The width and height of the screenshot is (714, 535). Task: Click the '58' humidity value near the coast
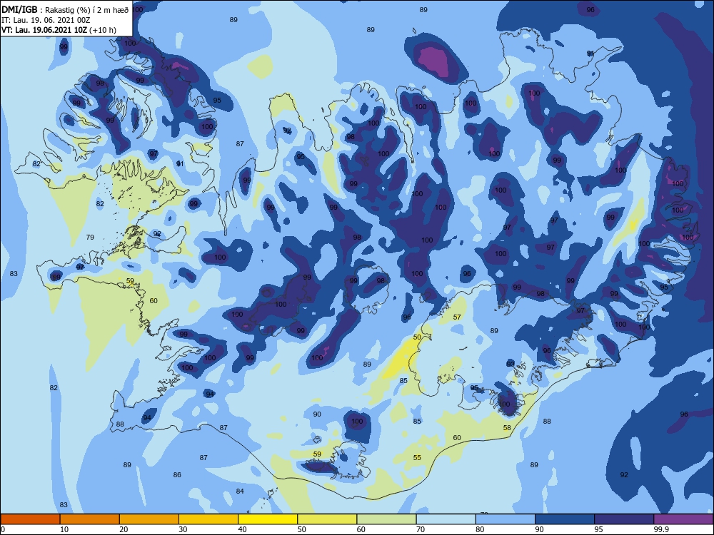(507, 427)
